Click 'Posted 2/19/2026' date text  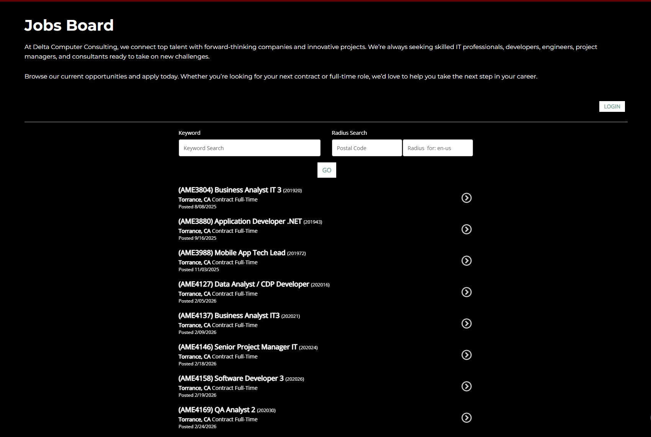tap(197, 395)
